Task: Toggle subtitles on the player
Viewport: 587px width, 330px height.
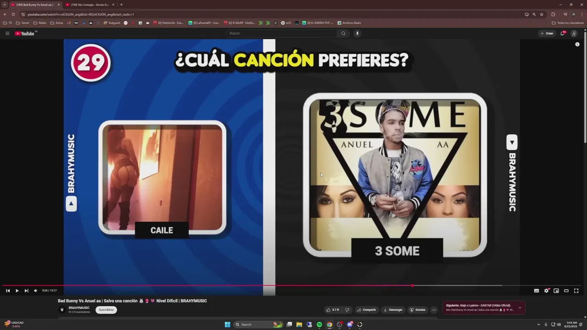Action: coord(537,291)
